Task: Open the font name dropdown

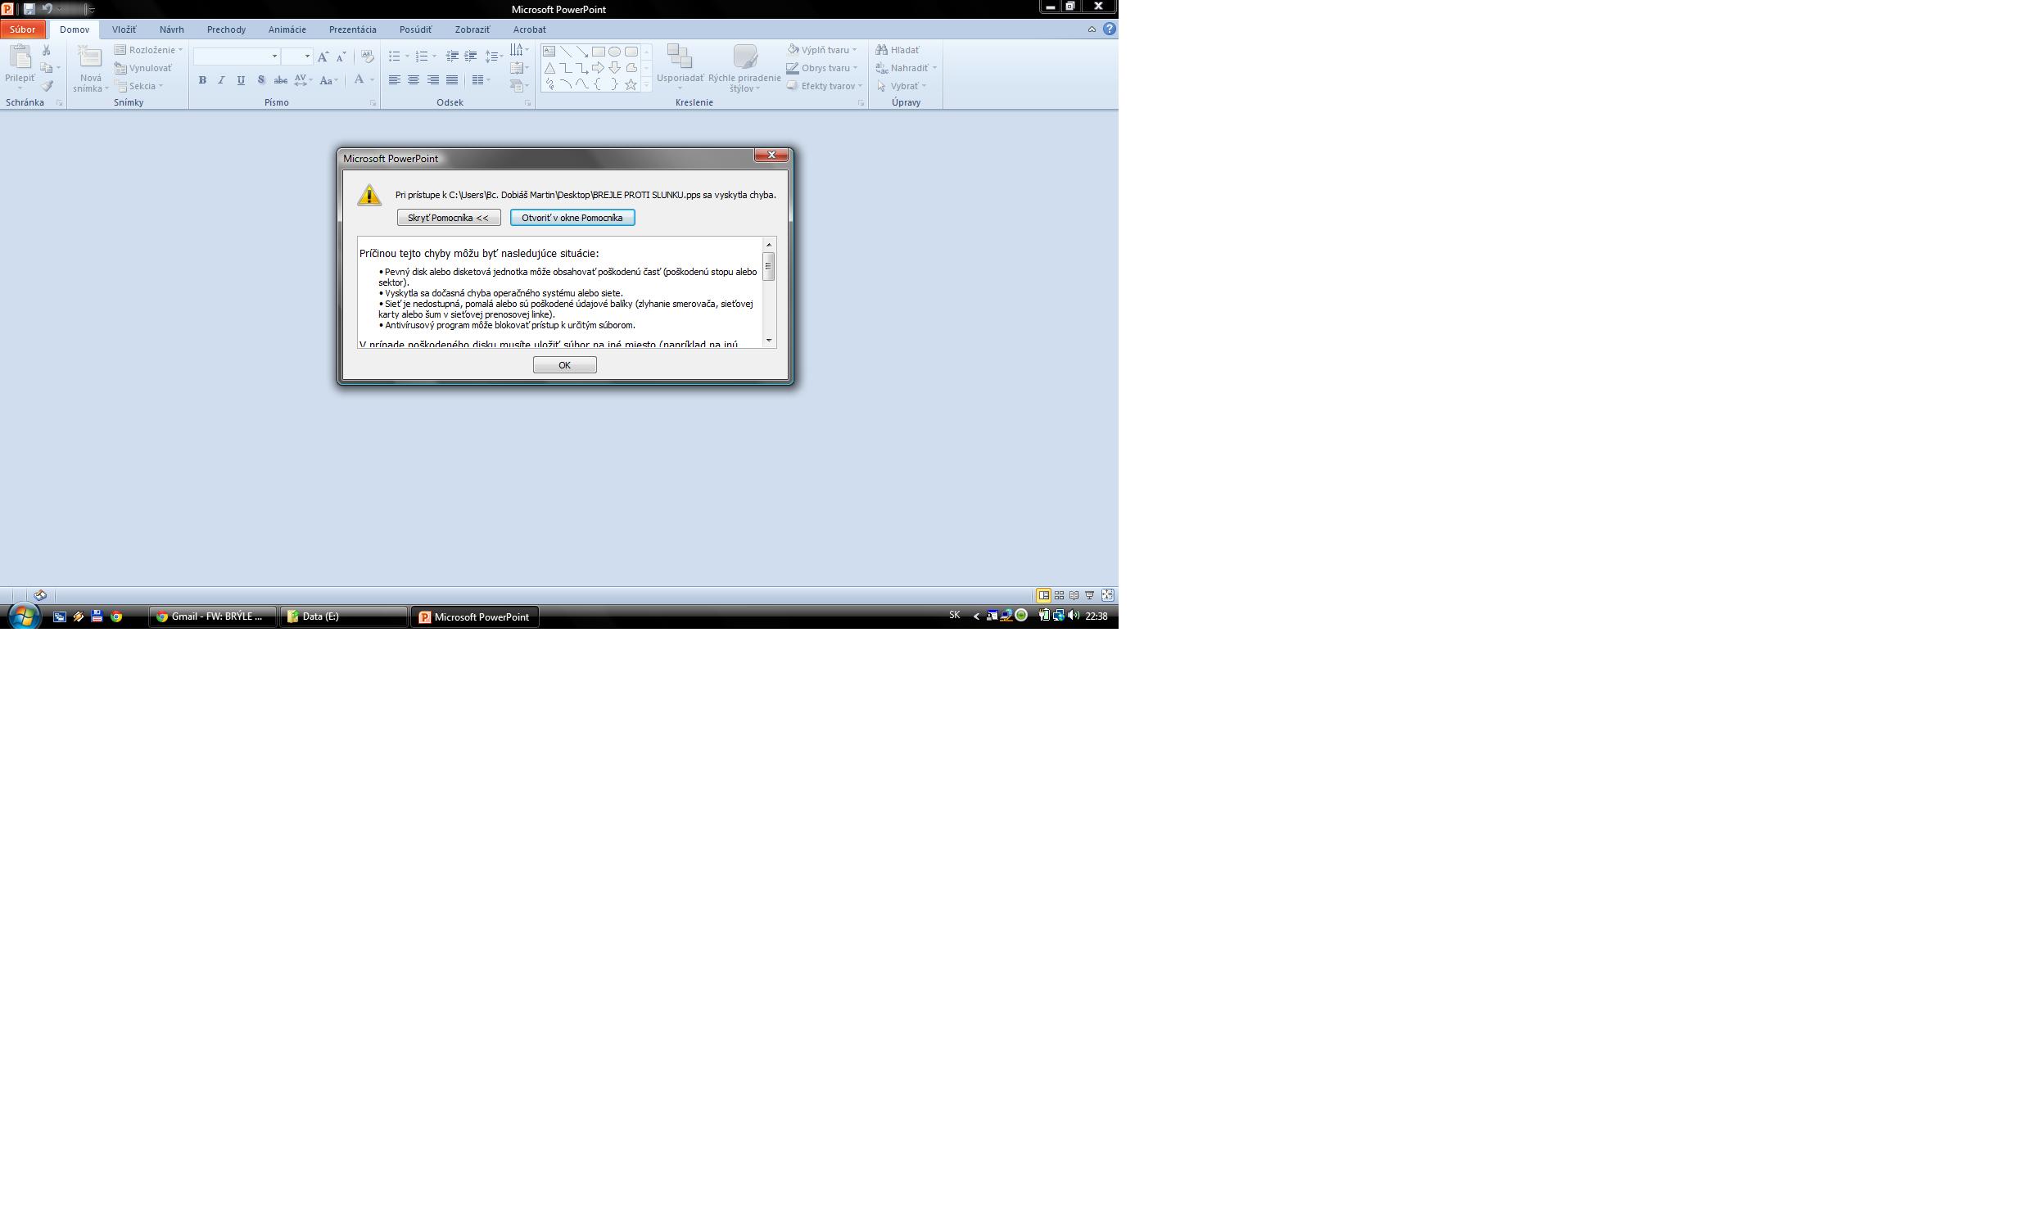Action: pos(274,56)
